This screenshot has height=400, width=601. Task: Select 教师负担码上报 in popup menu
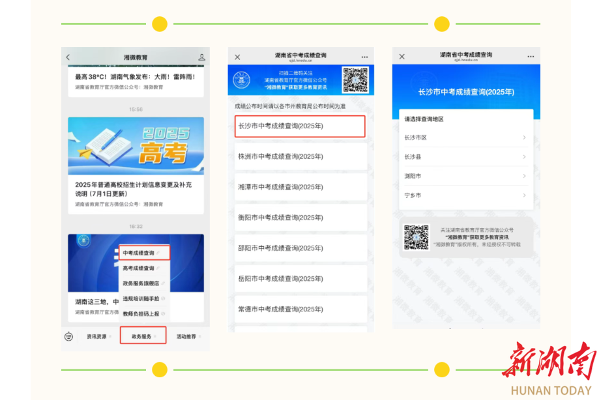point(145,314)
